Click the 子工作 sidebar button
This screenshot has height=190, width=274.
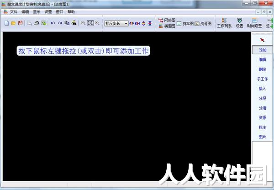click(263, 79)
